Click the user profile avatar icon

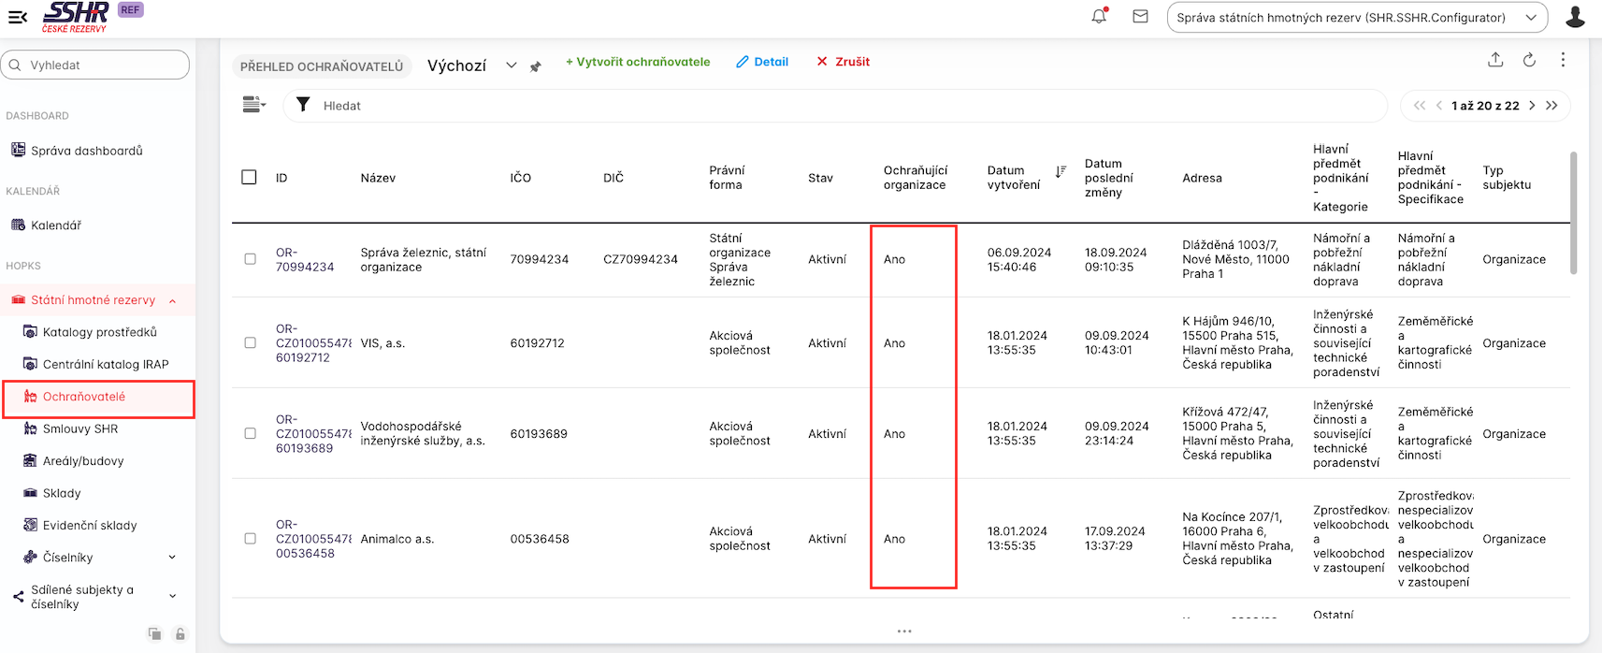pos(1575,17)
